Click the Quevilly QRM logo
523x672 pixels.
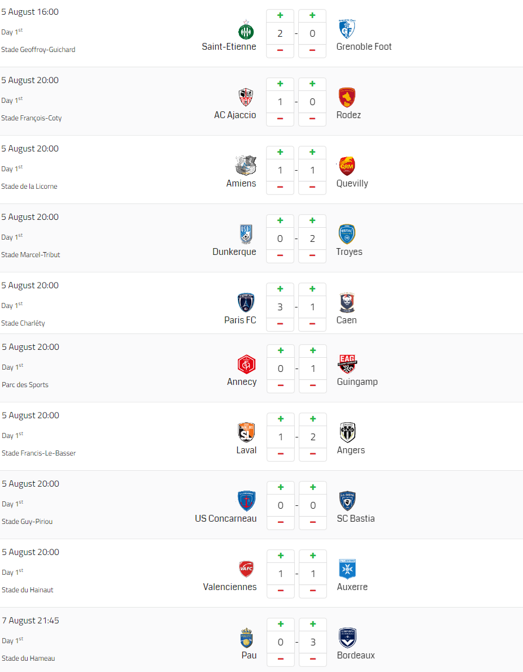coord(347,166)
